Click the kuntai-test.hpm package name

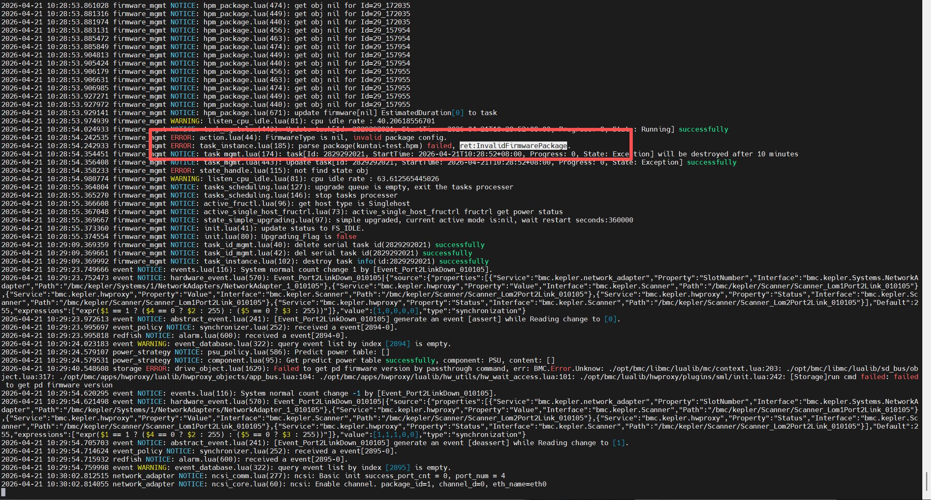tap(387, 146)
